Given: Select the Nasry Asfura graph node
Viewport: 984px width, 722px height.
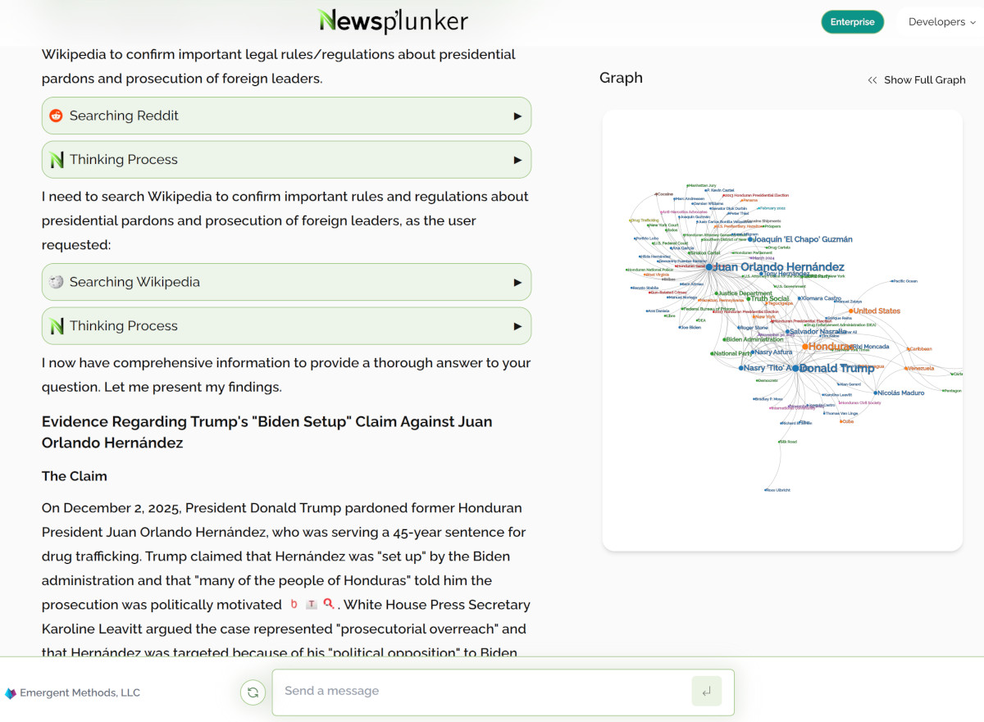Looking at the screenshot, I should [751, 352].
